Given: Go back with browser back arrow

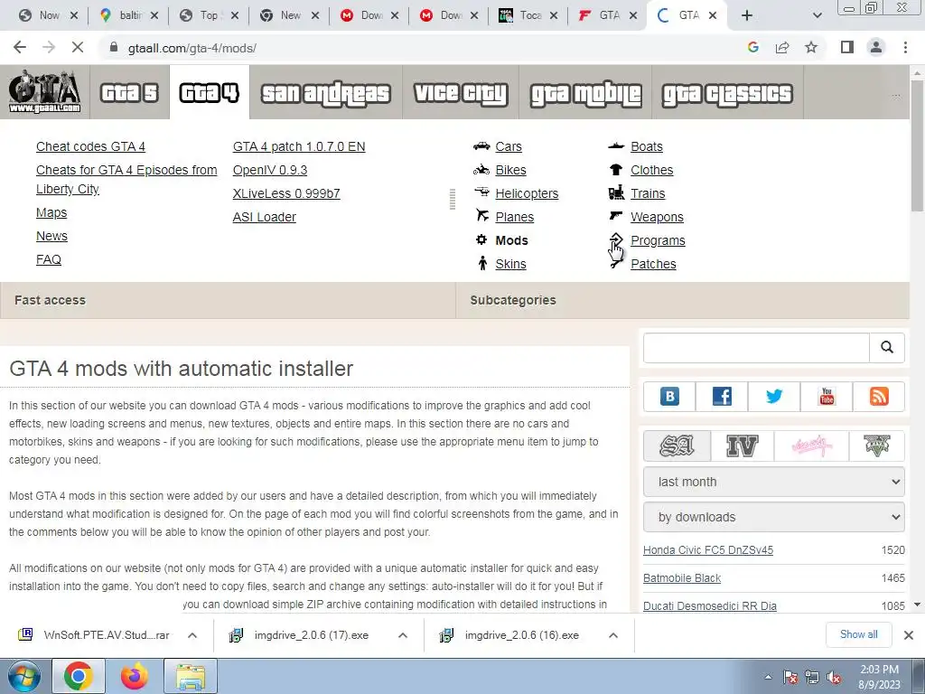Looking at the screenshot, I should (x=20, y=47).
